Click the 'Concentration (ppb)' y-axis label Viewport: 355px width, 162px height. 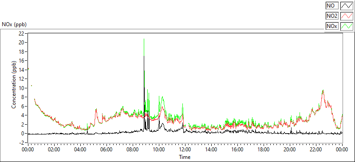[x=14, y=84]
